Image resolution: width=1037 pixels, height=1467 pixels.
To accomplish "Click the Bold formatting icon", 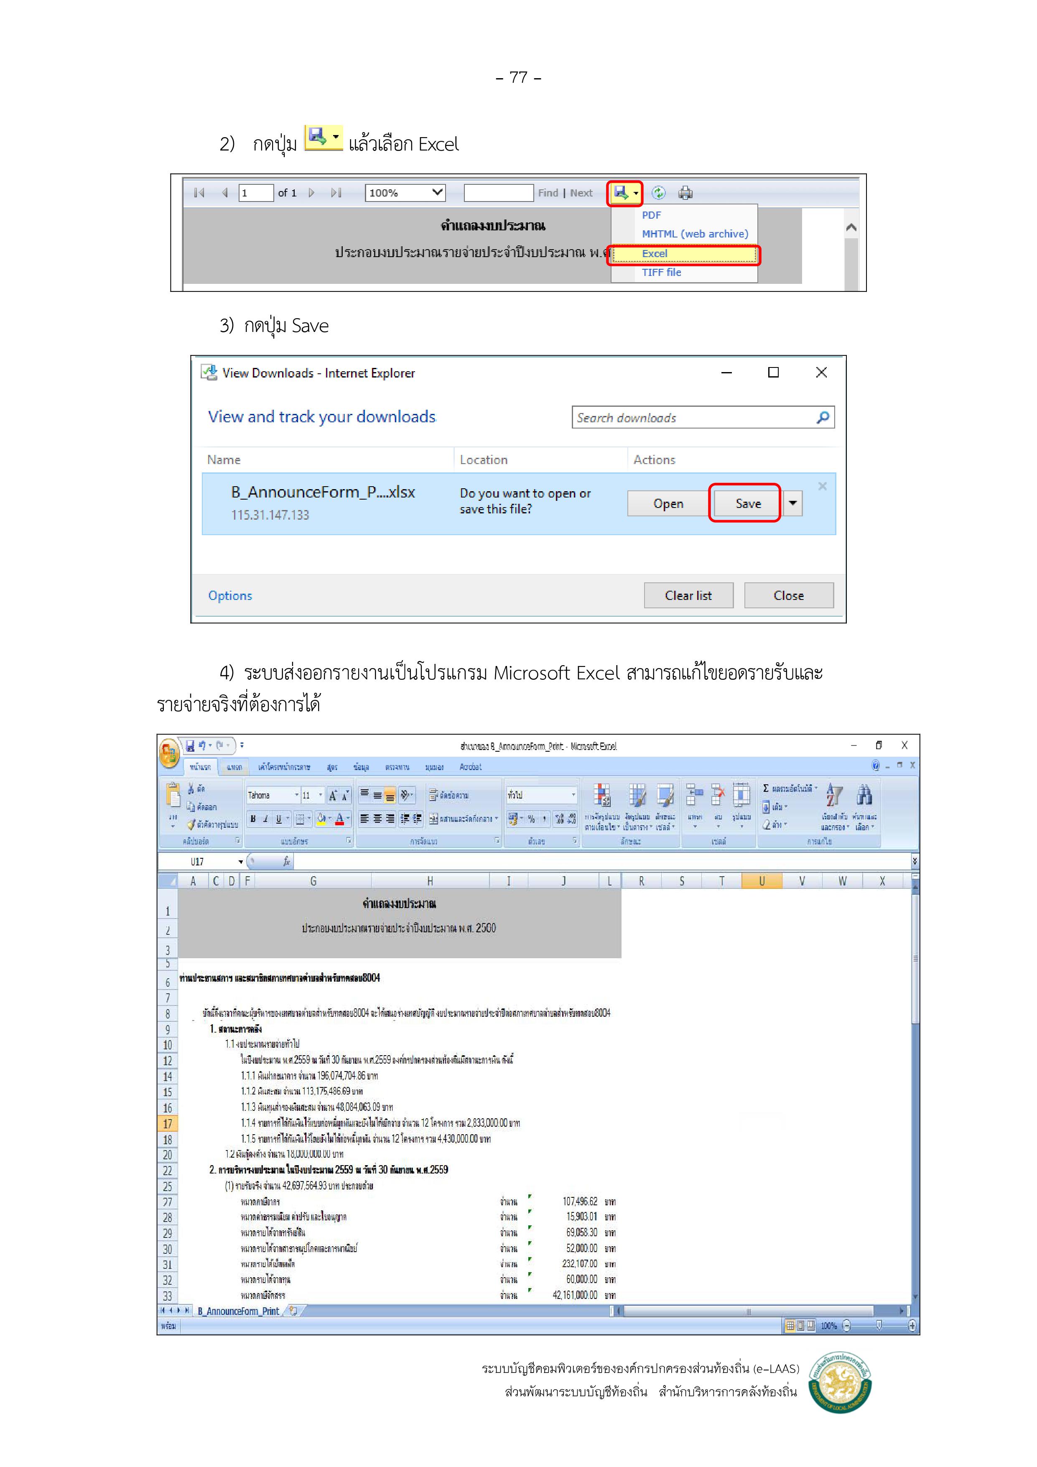I will click(x=253, y=819).
